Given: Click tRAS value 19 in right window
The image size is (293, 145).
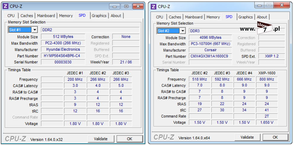Looking at the screenshot, I should pos(200,104).
